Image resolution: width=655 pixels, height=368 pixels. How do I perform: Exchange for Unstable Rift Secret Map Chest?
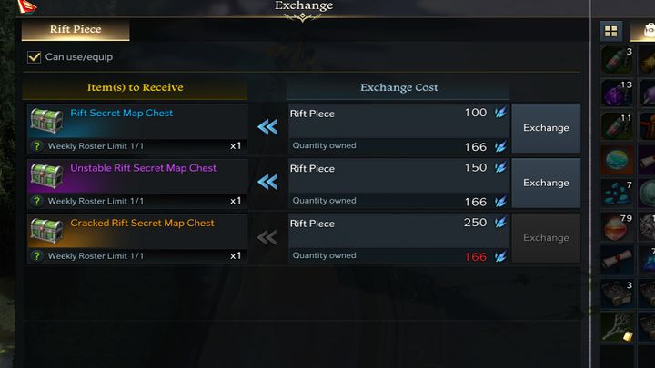546,183
